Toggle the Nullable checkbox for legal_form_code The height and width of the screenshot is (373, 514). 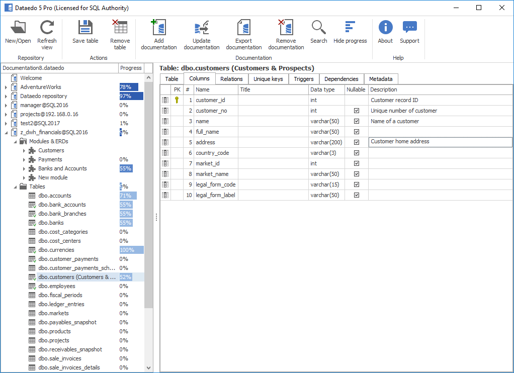[357, 184]
